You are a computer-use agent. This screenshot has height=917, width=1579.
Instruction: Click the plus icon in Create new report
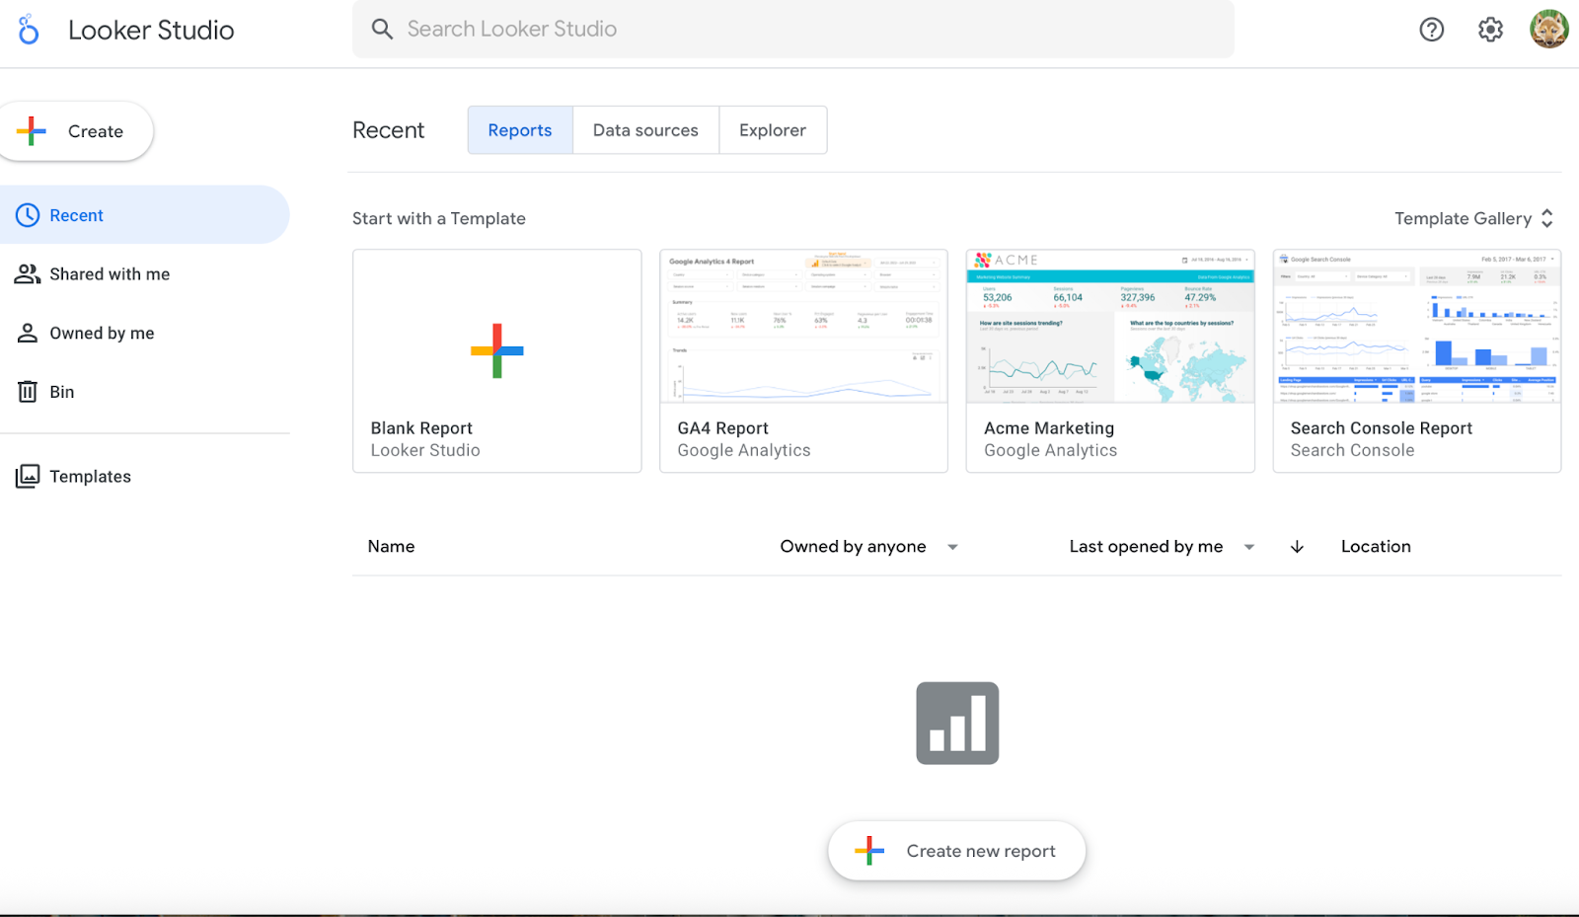[x=869, y=851]
